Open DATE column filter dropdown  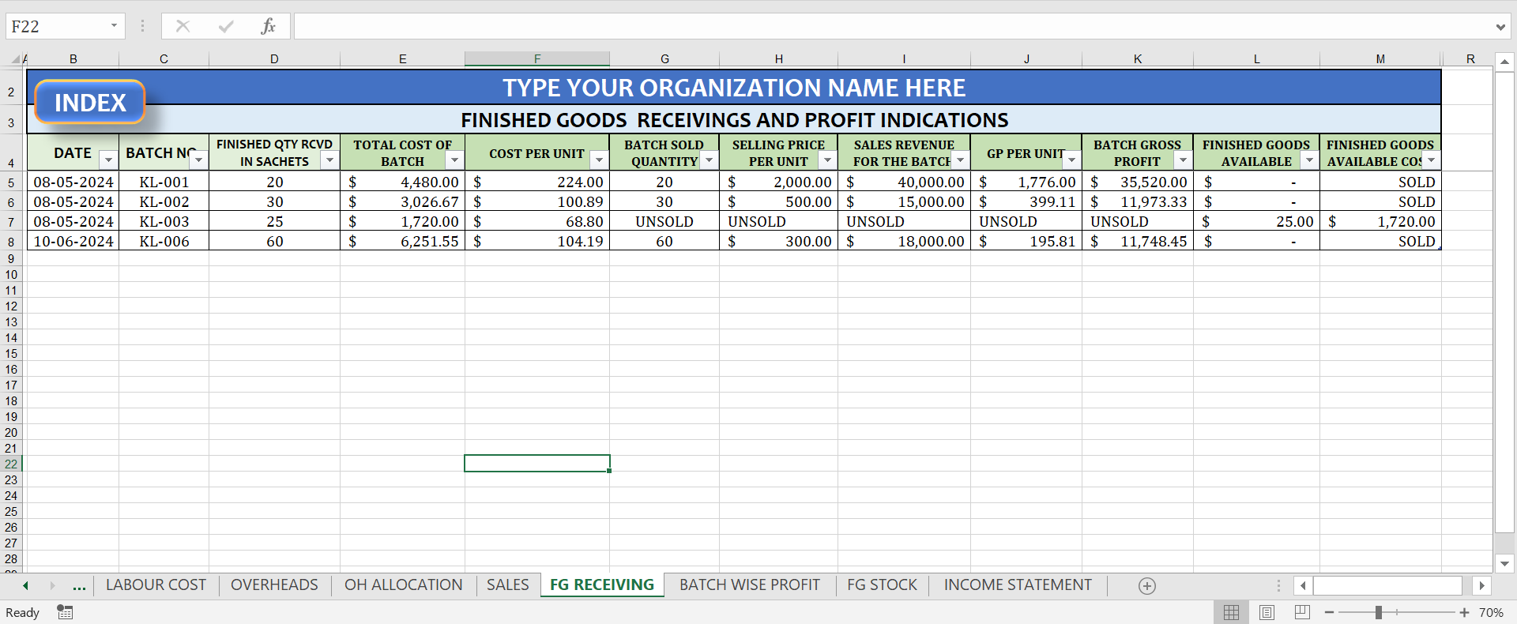click(x=108, y=160)
